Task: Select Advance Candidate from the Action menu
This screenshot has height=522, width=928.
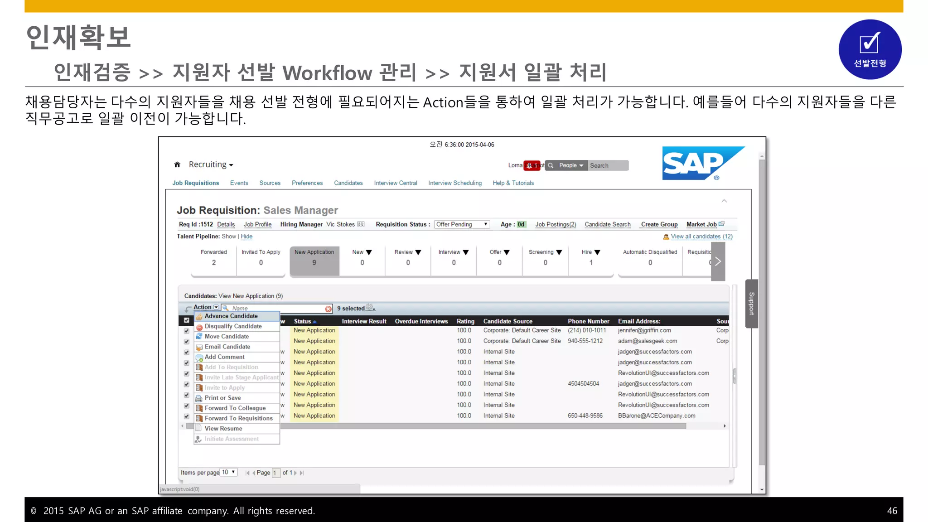Action: [237, 316]
